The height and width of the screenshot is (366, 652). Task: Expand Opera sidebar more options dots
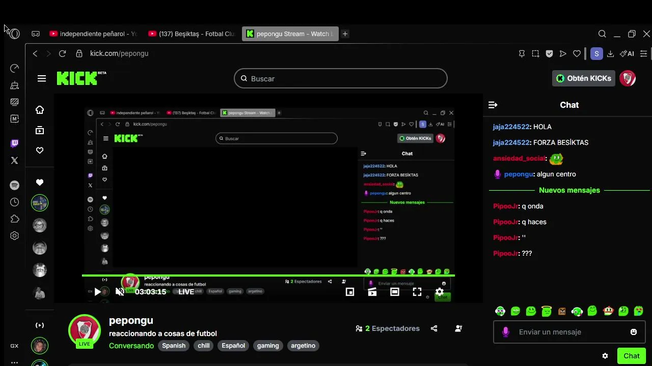point(14,362)
